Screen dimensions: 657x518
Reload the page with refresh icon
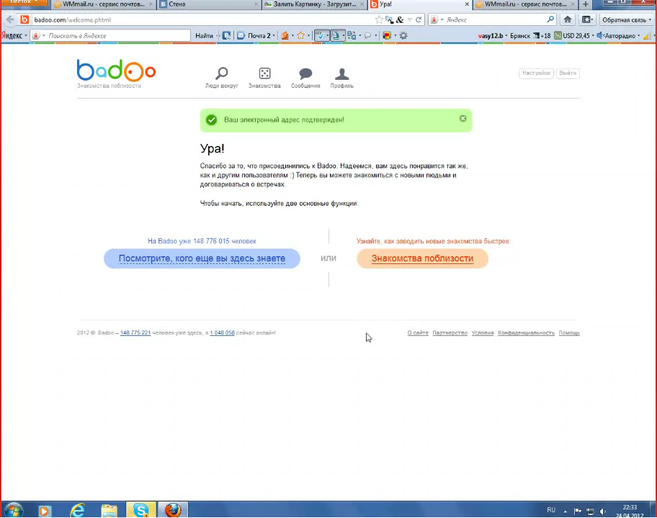(x=418, y=19)
